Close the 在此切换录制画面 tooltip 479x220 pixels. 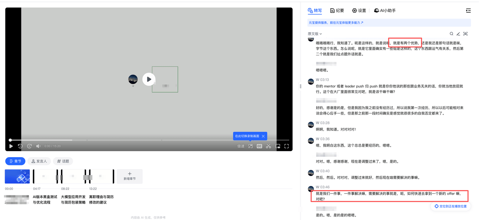point(263,136)
